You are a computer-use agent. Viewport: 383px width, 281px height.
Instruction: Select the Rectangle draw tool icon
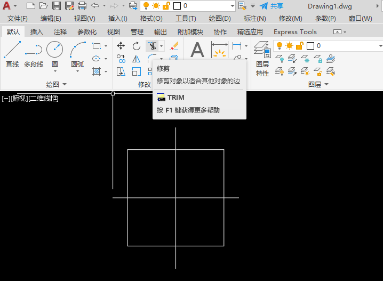tap(97, 46)
